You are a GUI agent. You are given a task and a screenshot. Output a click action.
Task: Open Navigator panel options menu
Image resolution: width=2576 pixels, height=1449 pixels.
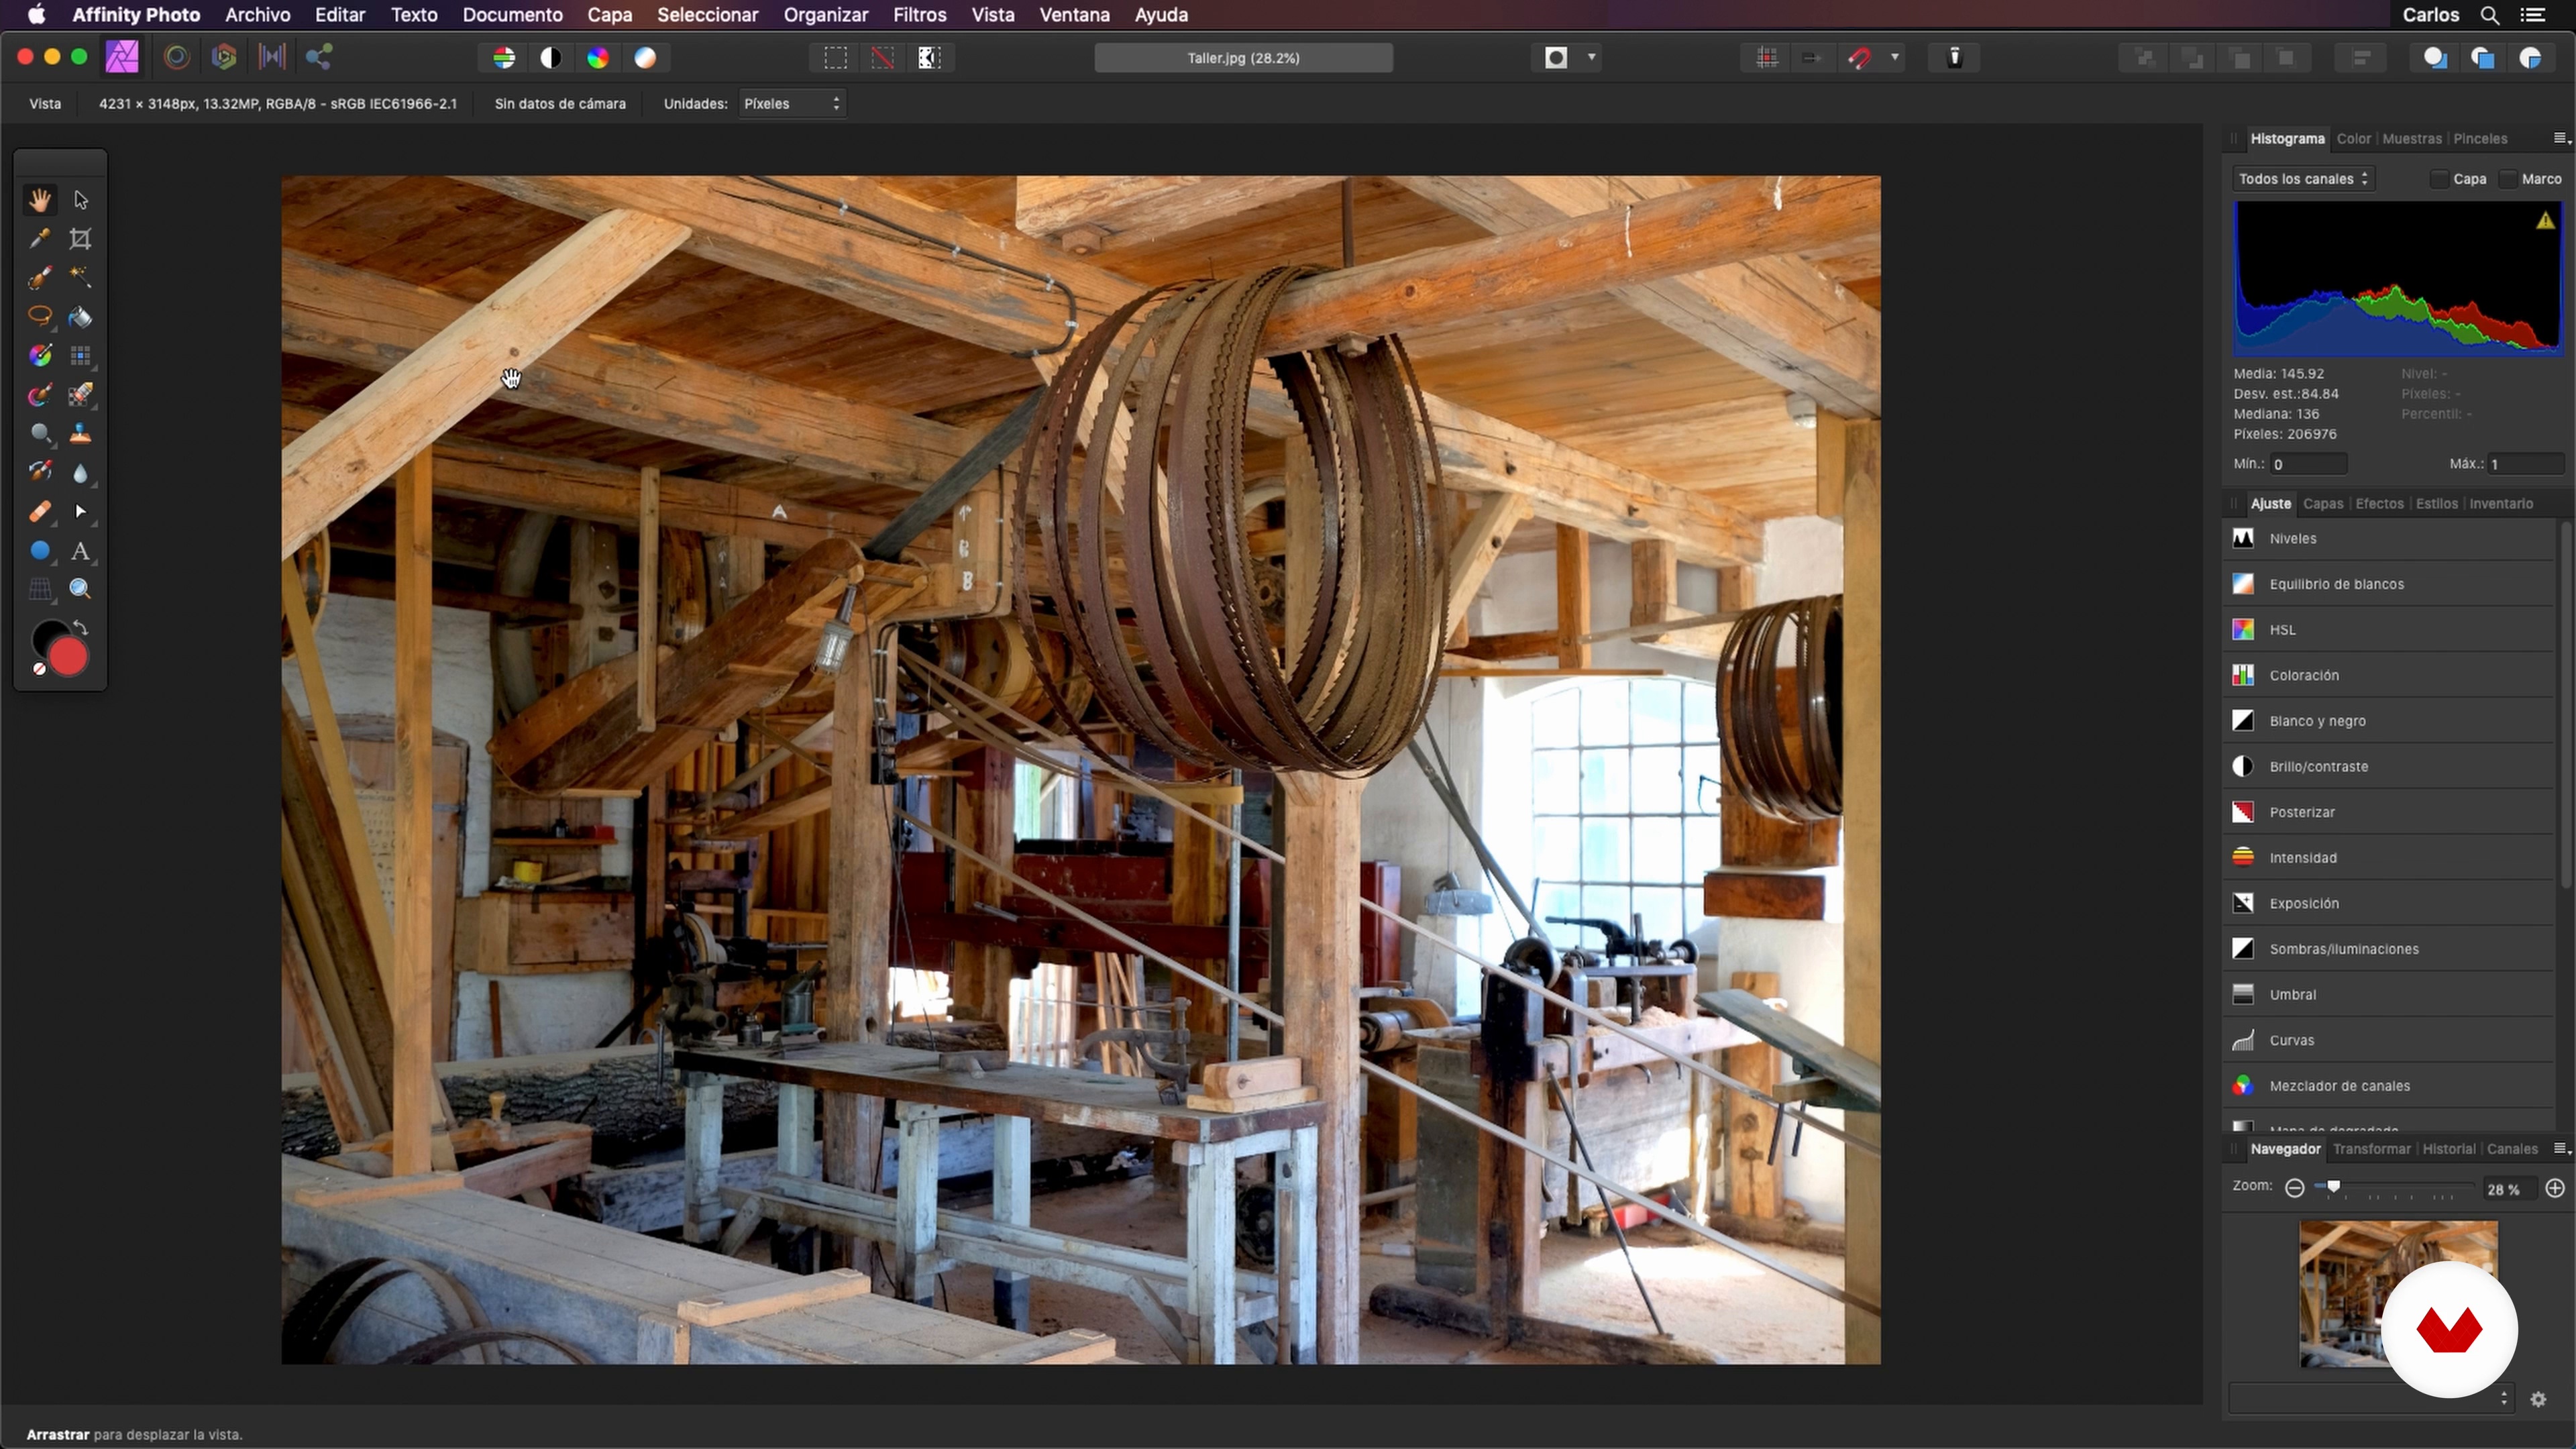click(x=2562, y=1149)
